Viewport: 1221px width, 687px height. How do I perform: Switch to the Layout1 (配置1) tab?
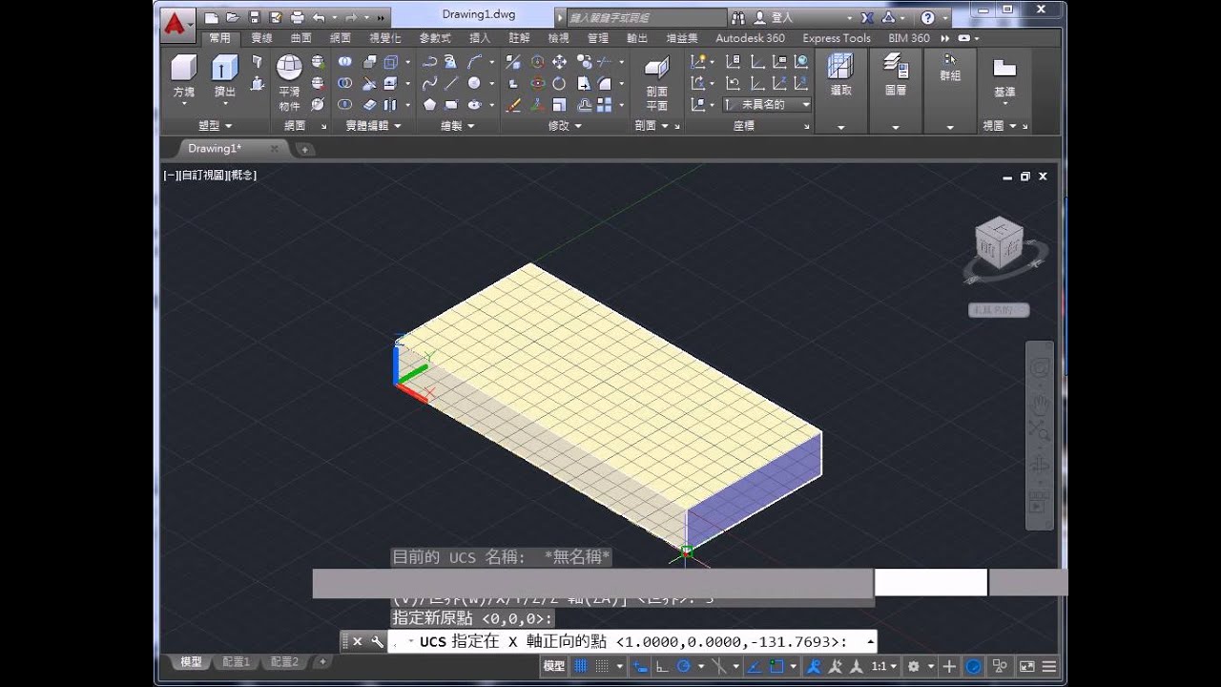(236, 661)
